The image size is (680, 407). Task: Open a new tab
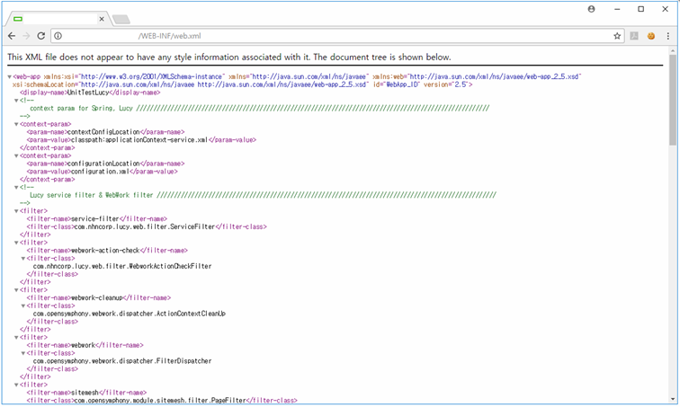(121, 19)
